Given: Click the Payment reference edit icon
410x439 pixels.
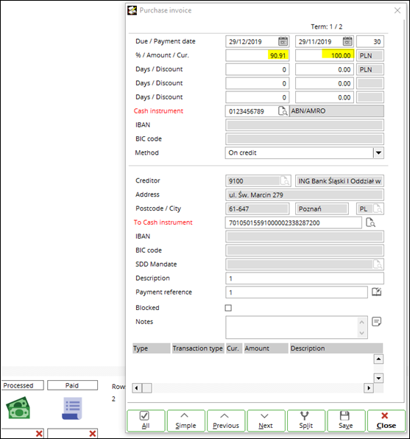Looking at the screenshot, I should pos(376,292).
